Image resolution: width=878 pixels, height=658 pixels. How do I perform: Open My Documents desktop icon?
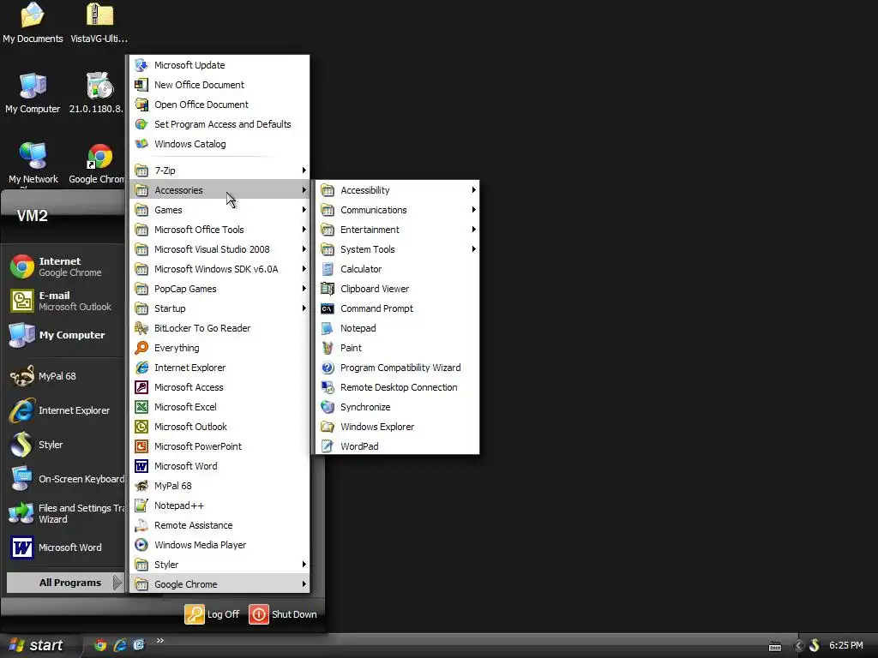[x=33, y=23]
